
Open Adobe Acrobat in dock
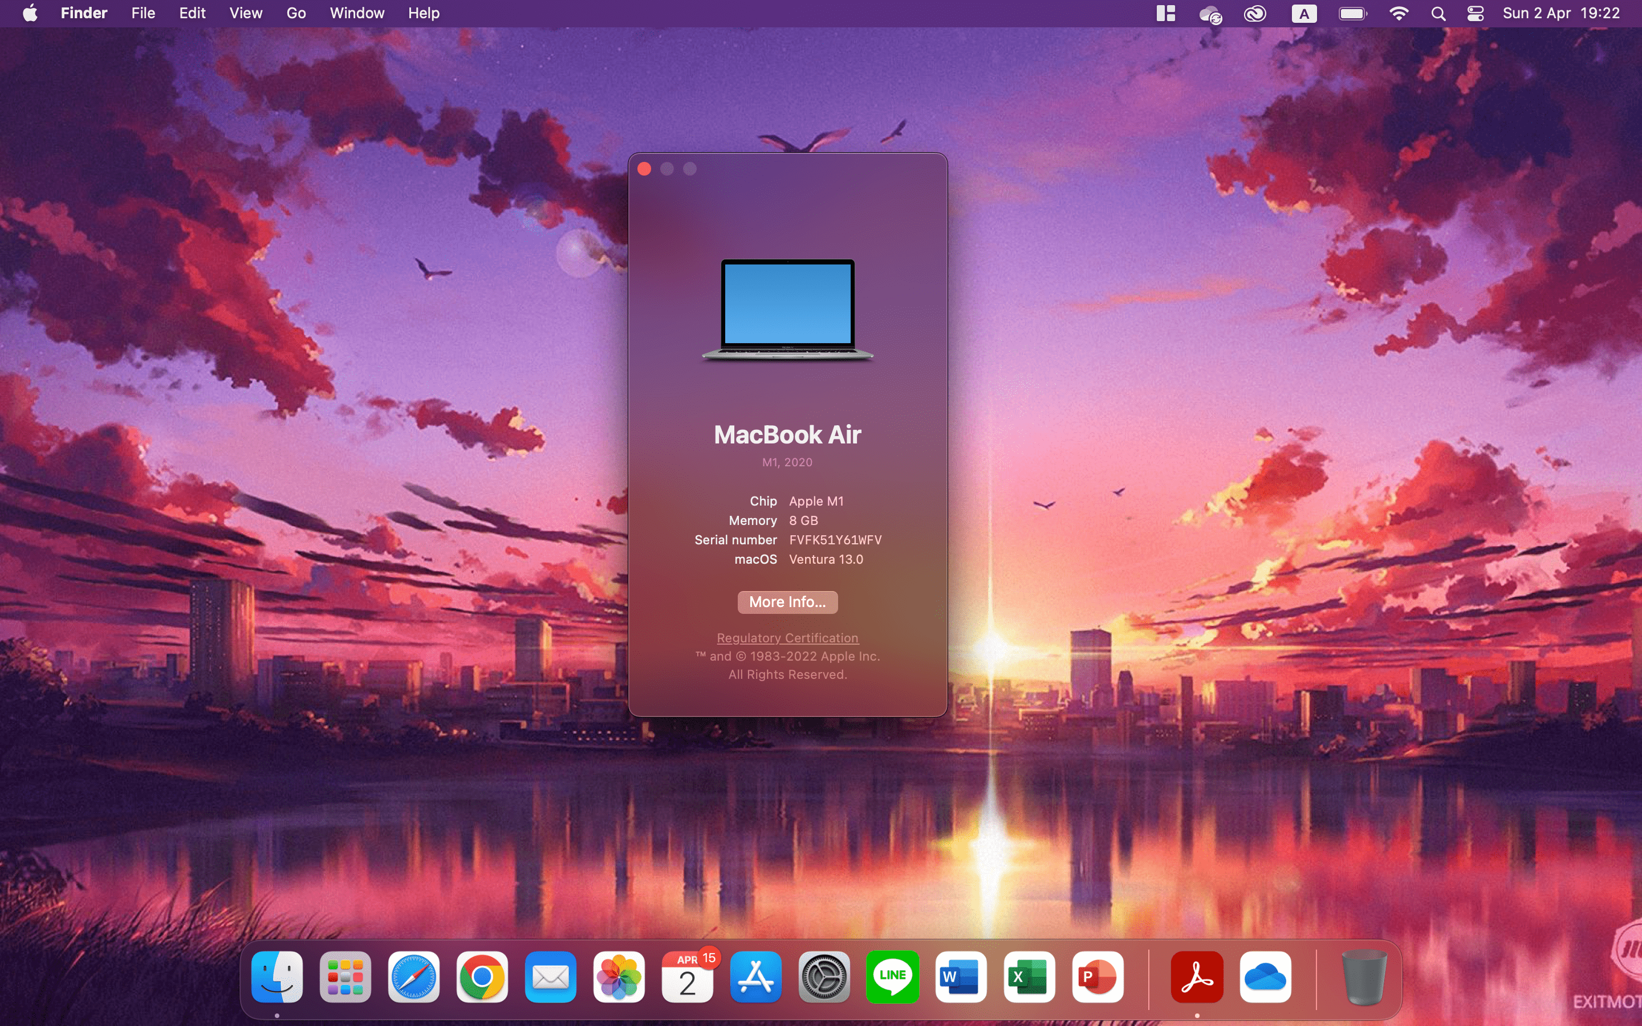(1197, 977)
